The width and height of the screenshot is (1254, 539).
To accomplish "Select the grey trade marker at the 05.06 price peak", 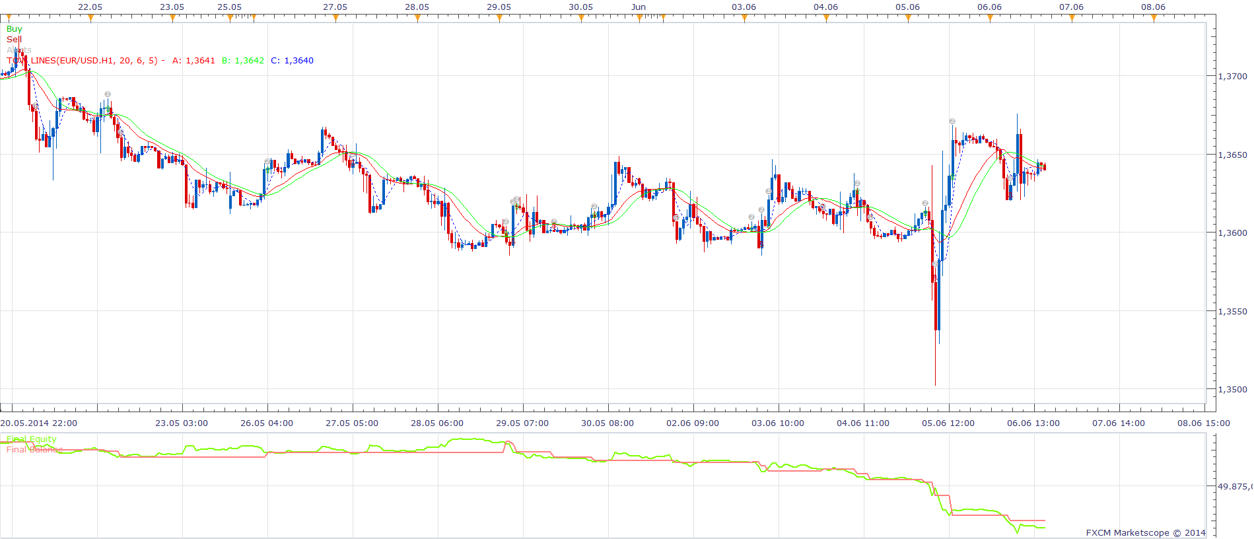I will pos(952,122).
